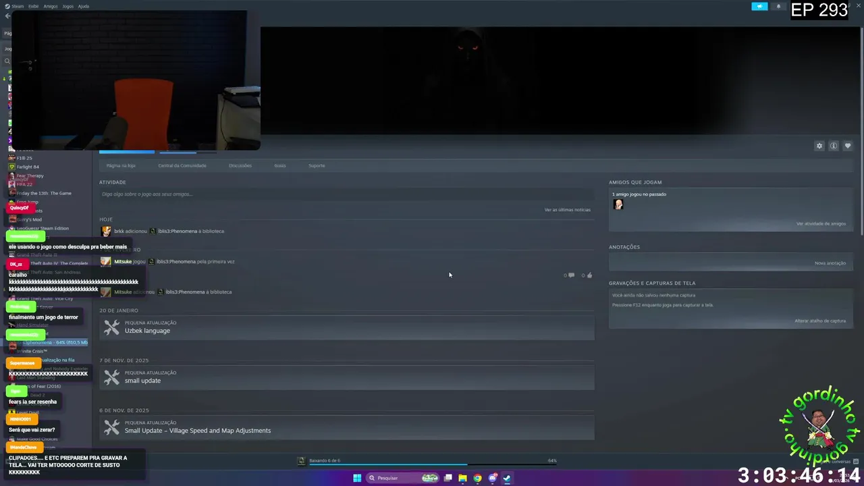Select Make Good Choices in library list

pyautogui.click(x=37, y=439)
